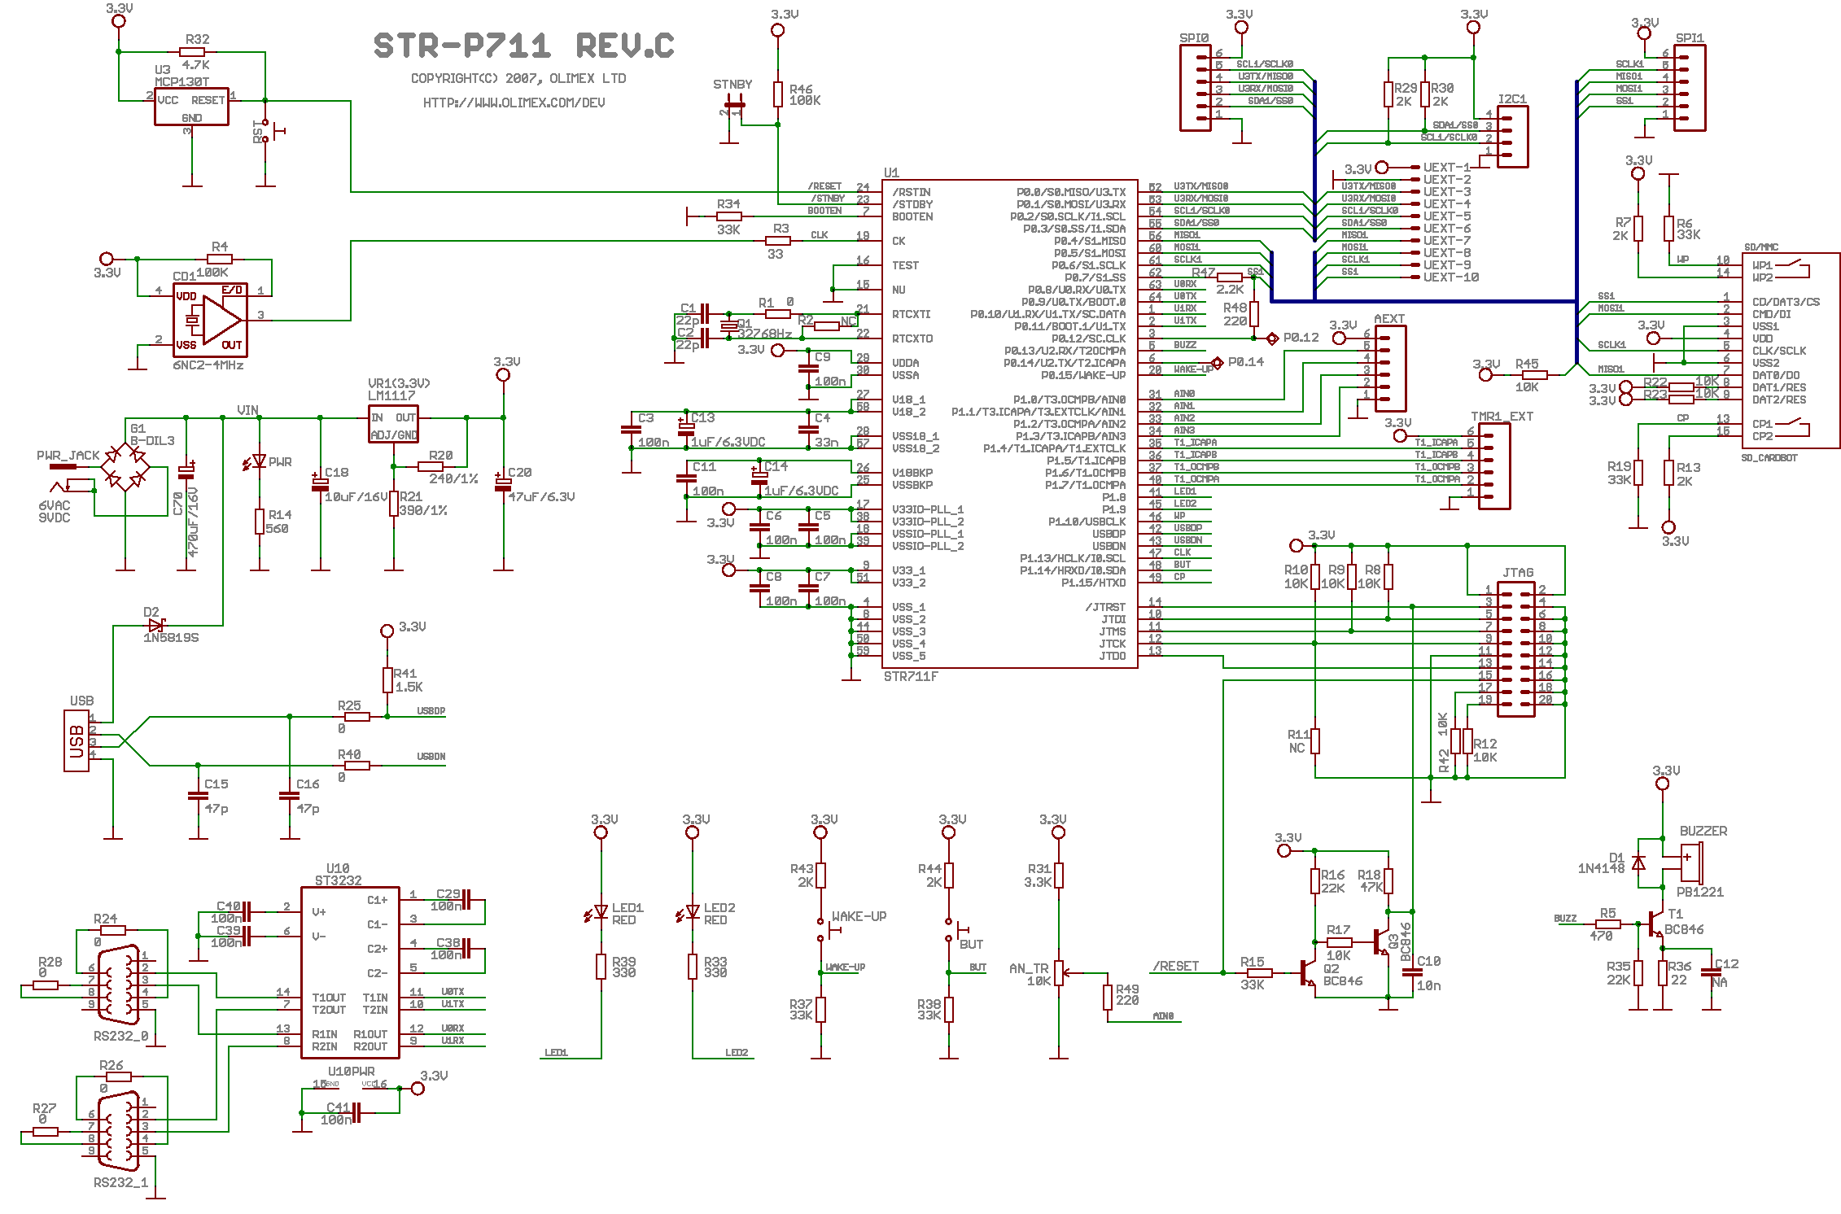The height and width of the screenshot is (1214, 1841).
Task: Click the USB connector symbol
Action: 77,740
